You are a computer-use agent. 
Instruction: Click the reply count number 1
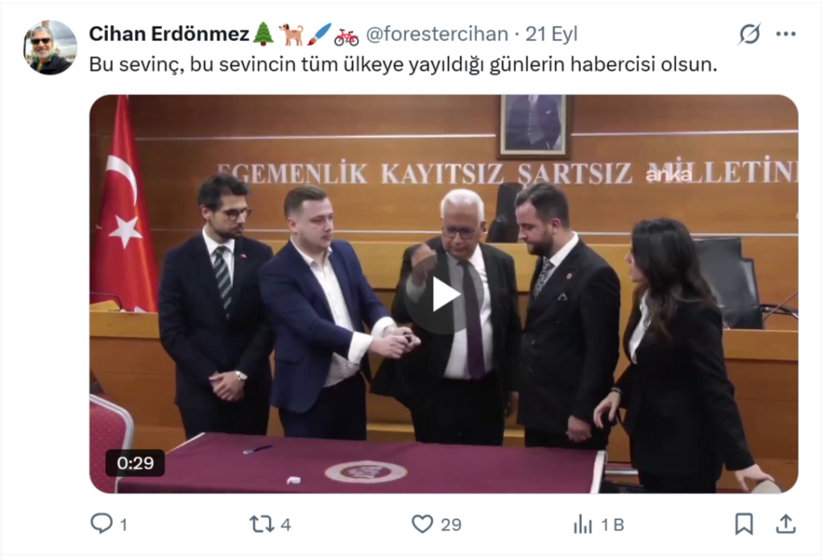pyautogui.click(x=123, y=525)
